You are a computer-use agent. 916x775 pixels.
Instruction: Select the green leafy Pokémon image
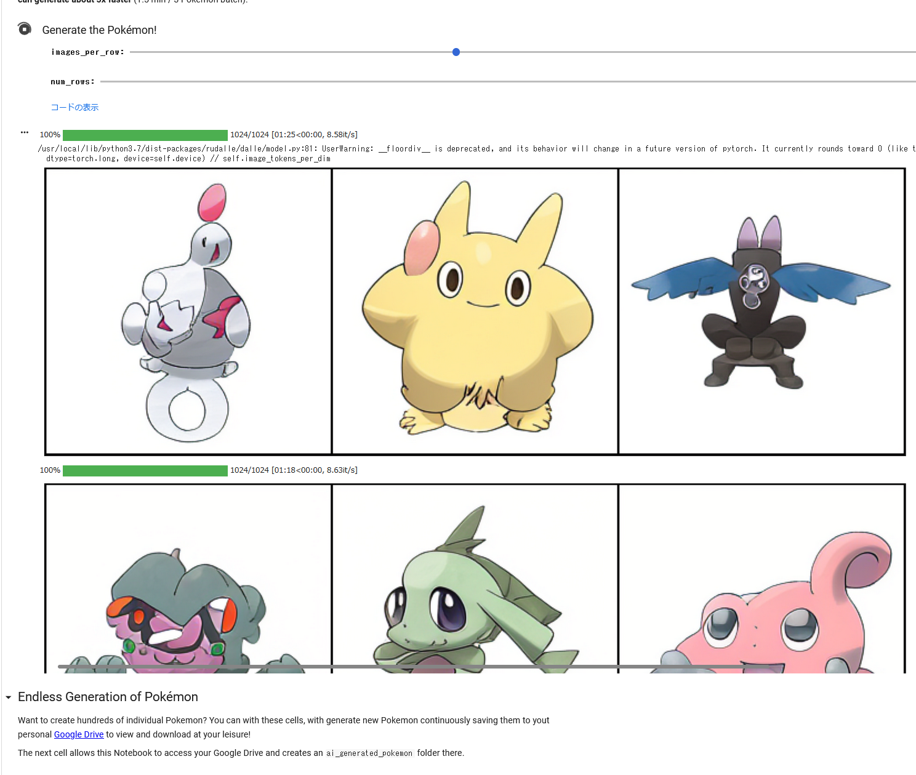point(475,579)
